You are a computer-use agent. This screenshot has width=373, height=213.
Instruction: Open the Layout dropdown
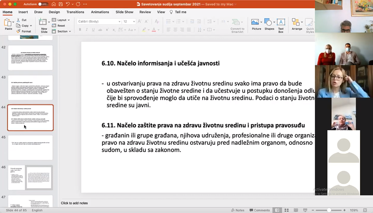click(61, 20)
